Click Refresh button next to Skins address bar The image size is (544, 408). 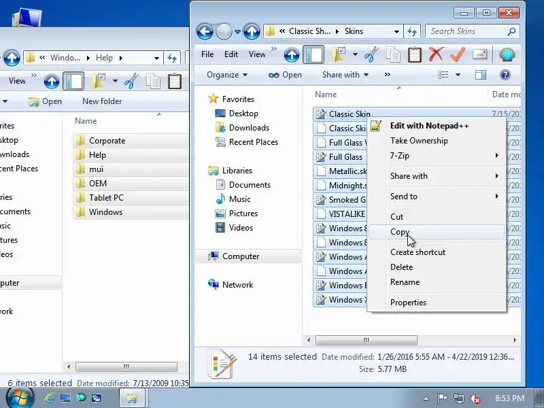pyautogui.click(x=412, y=31)
